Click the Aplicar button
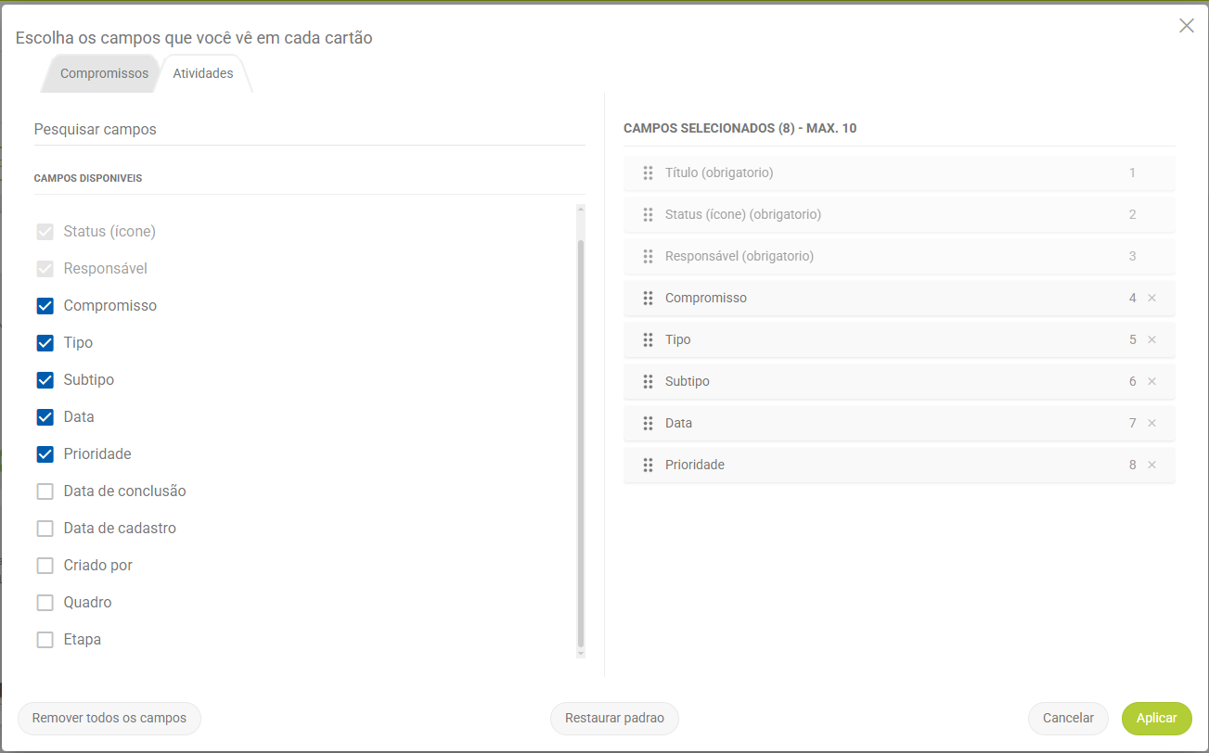Image resolution: width=1209 pixels, height=753 pixels. [x=1157, y=718]
